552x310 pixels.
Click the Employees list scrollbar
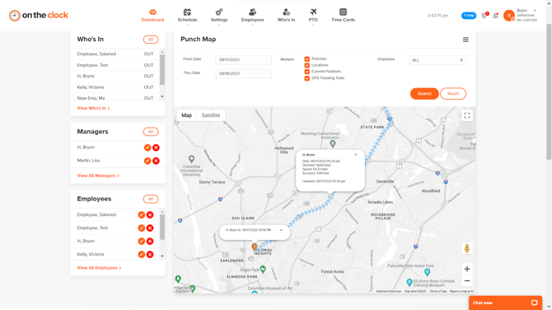[162, 228]
